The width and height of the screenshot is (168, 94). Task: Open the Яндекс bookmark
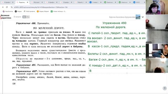coord(18,11)
